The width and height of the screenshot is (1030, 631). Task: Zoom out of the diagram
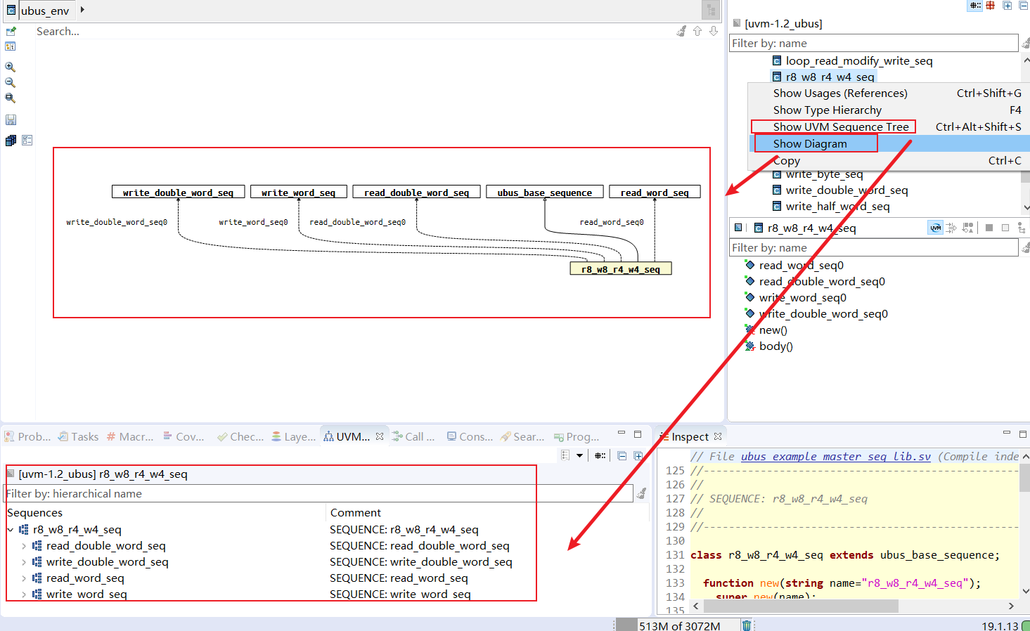[11, 82]
